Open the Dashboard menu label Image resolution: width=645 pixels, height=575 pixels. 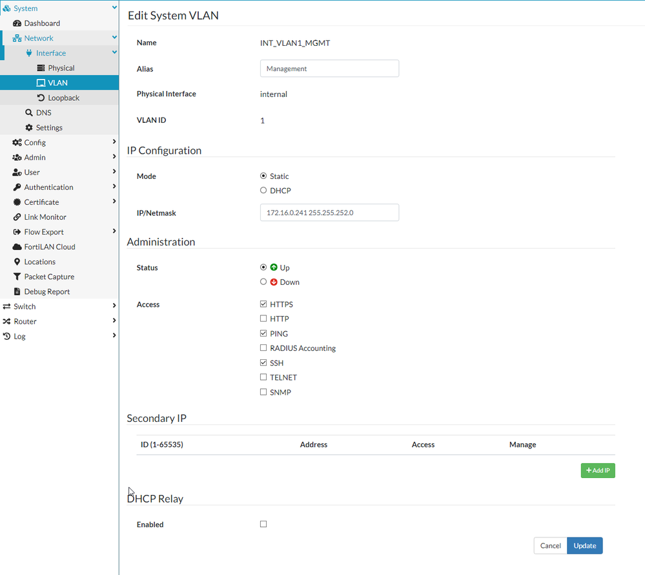pyautogui.click(x=42, y=23)
